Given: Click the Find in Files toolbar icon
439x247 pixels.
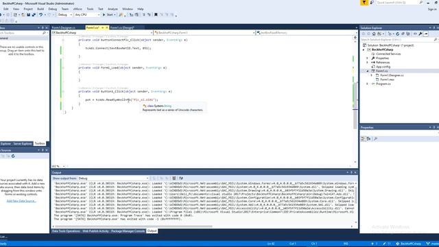Looking at the screenshot, I should click(121, 14).
